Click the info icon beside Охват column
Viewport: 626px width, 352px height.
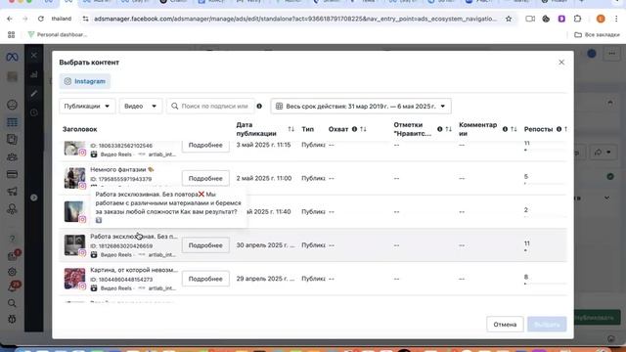(x=354, y=129)
